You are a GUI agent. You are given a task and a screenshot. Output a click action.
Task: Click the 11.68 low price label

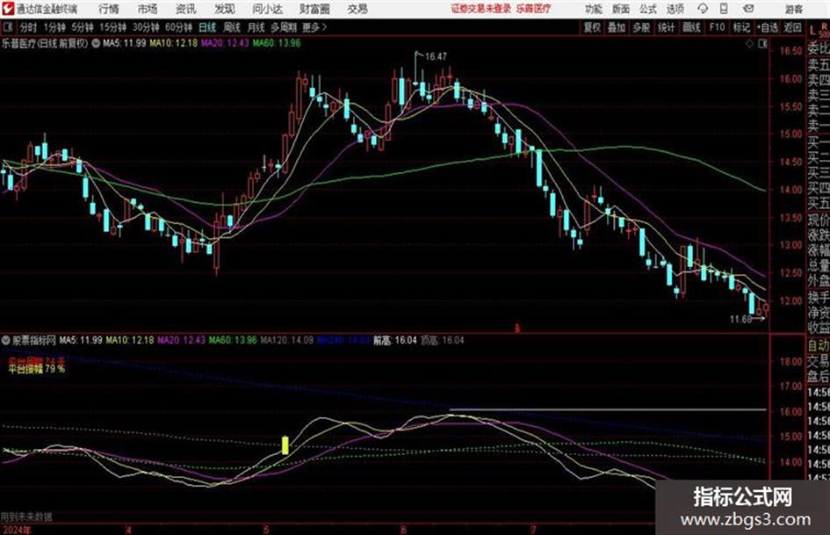[740, 319]
